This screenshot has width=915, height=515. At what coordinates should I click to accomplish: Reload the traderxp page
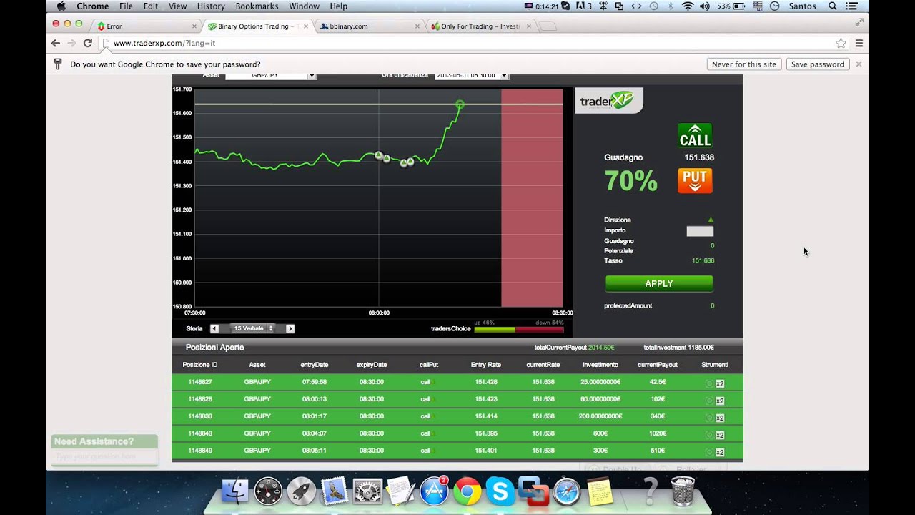point(88,43)
